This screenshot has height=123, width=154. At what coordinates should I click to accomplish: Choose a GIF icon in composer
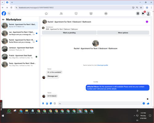coord(55,103)
